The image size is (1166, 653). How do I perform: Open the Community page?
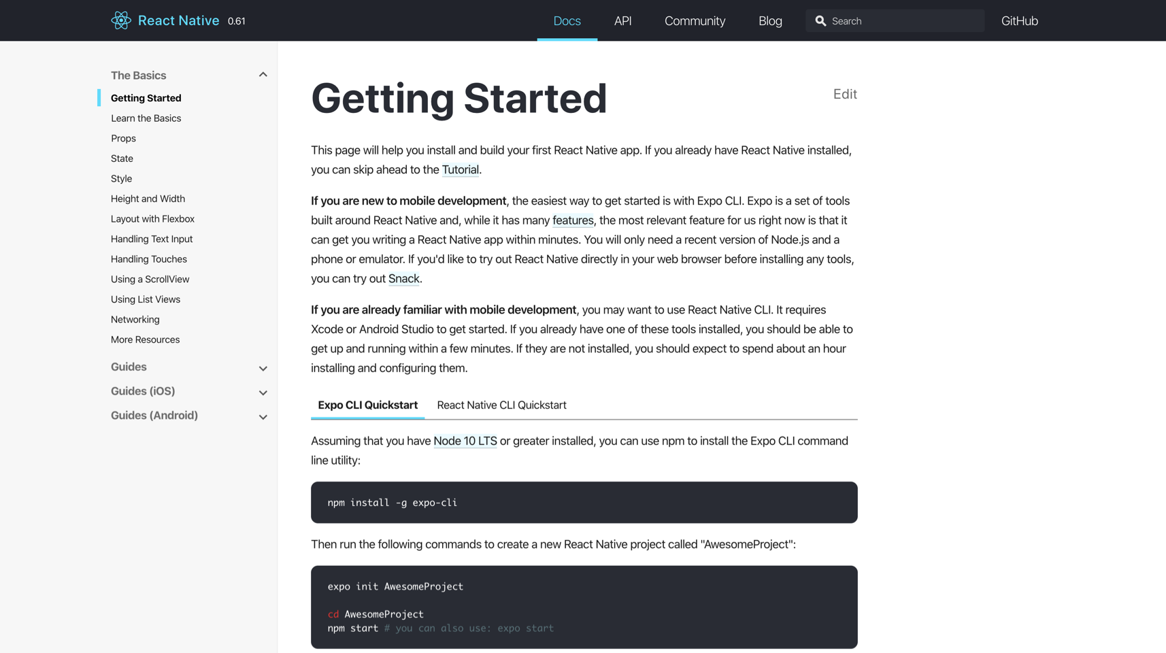point(695,21)
